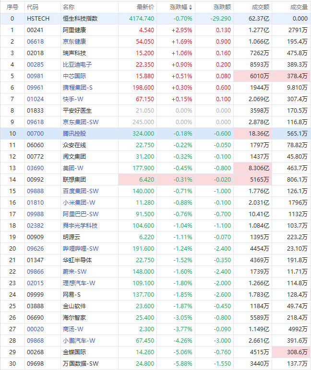
Task: Click index price 4174.740
Action: tap(142, 19)
